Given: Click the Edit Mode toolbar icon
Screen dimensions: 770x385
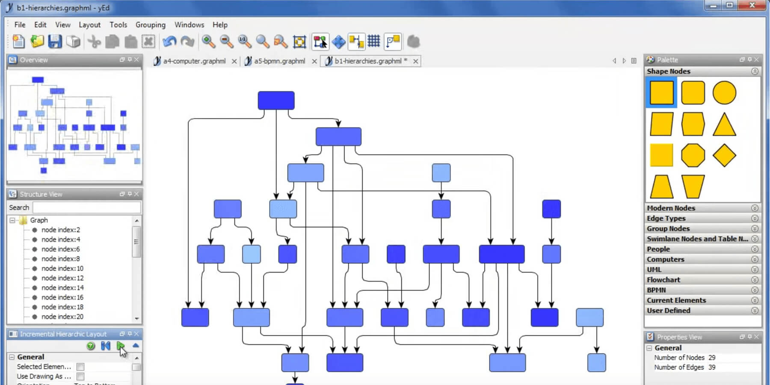Looking at the screenshot, I should (x=320, y=41).
